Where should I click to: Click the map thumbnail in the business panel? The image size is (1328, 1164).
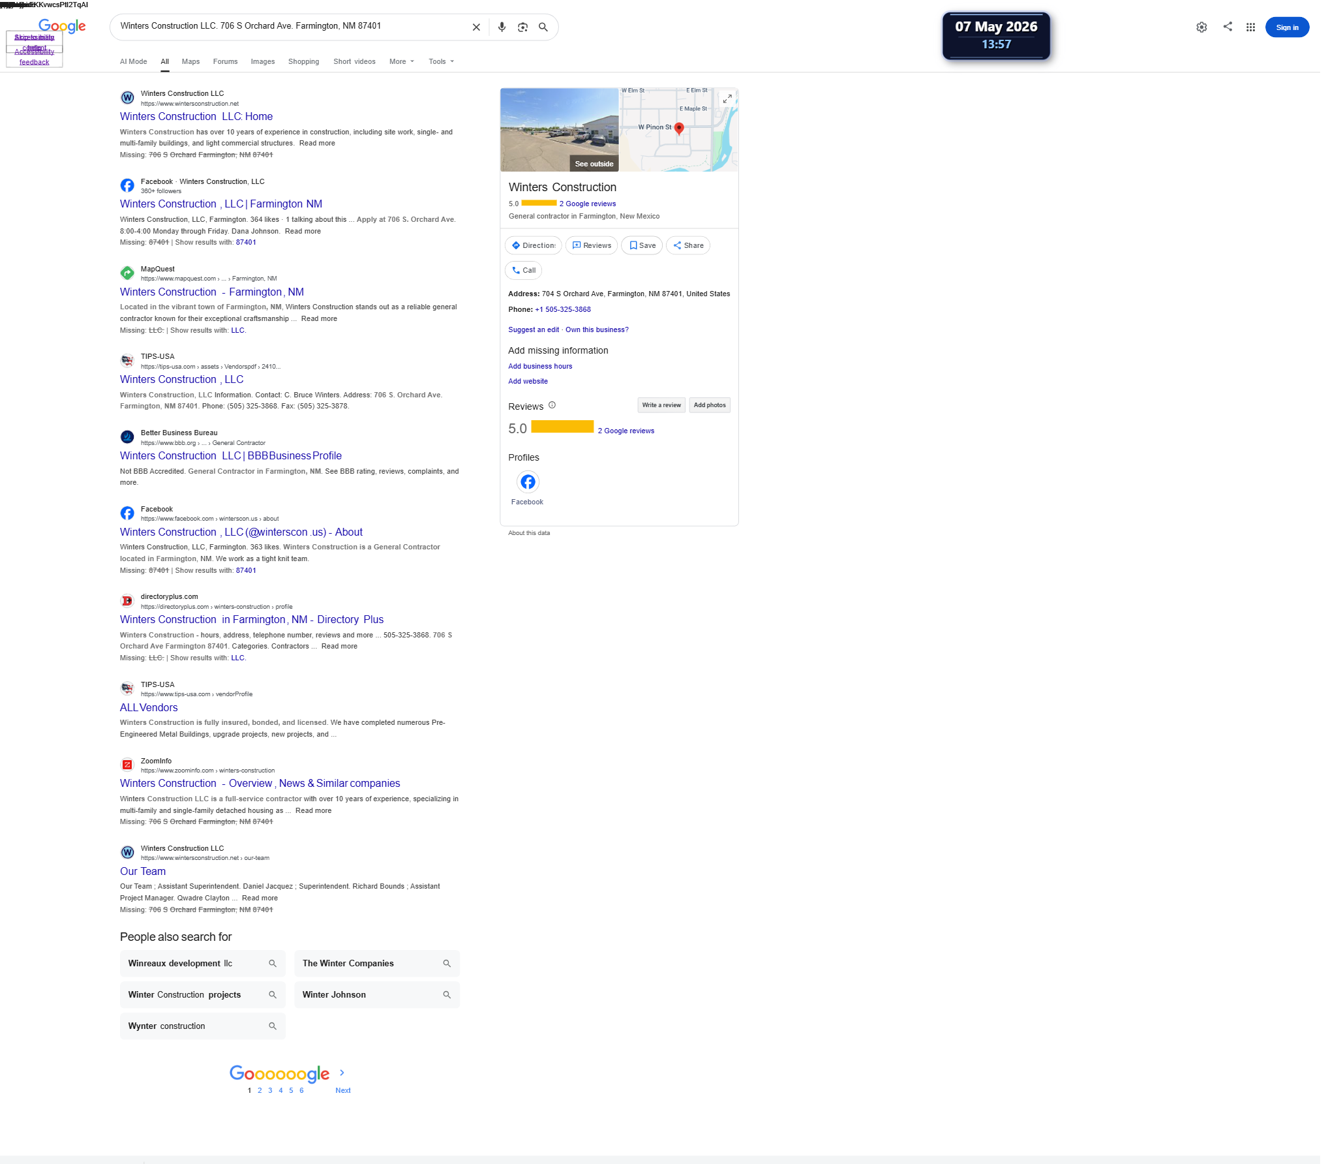[678, 130]
